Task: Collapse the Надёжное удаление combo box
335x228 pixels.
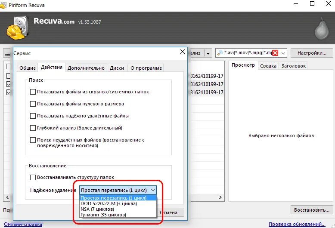Action: pyautogui.click(x=153, y=190)
